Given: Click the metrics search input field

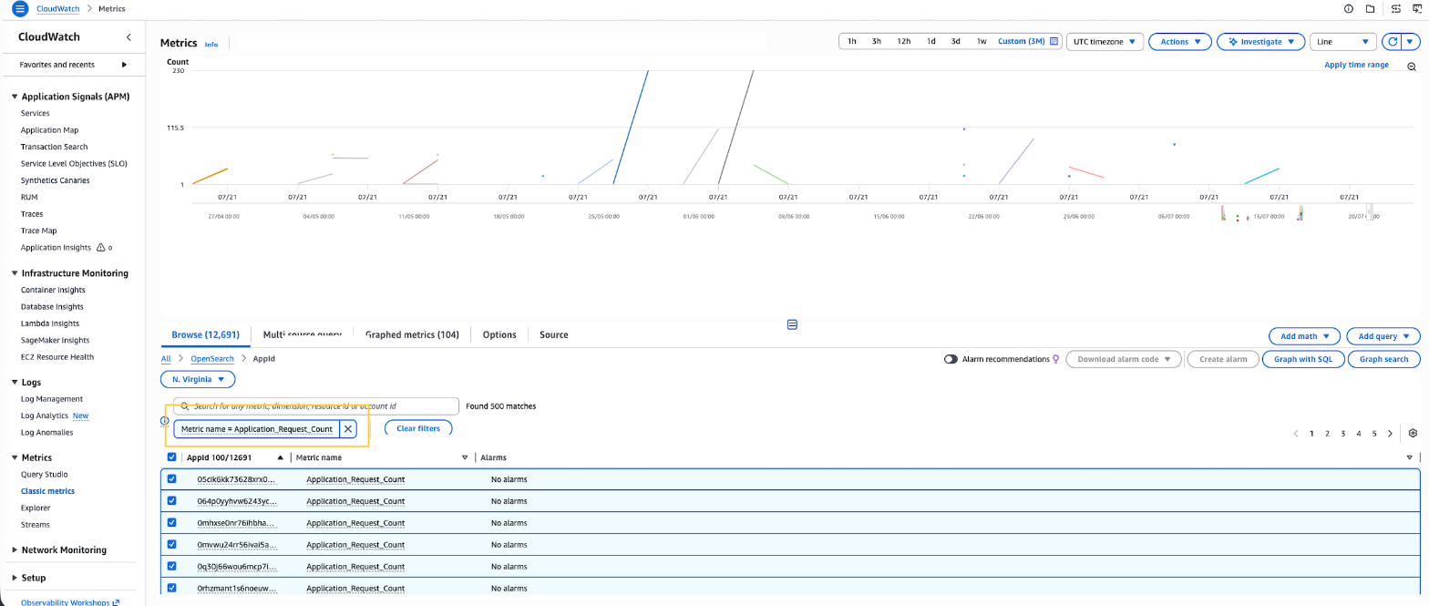Looking at the screenshot, I should [316, 406].
